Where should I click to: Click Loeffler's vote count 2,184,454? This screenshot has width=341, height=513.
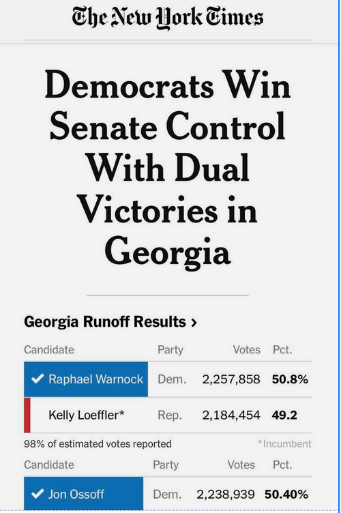click(x=231, y=415)
